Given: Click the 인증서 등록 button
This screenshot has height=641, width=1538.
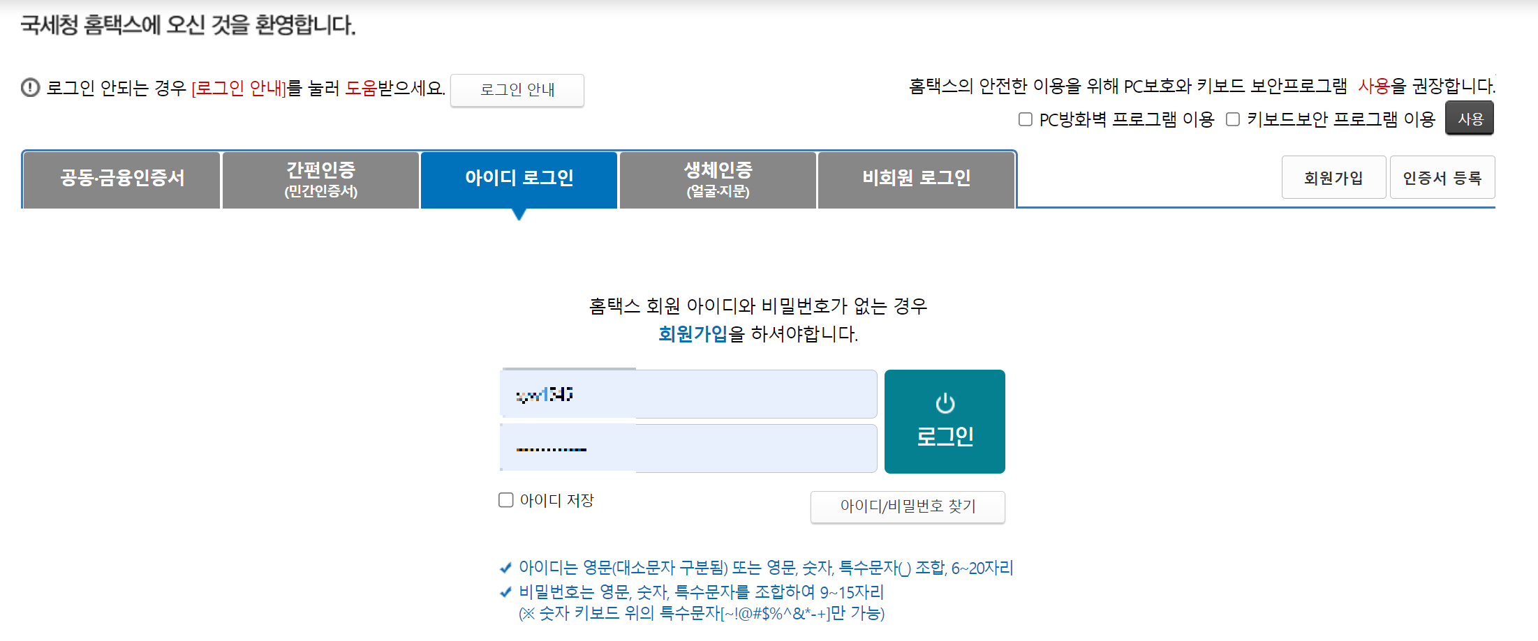Looking at the screenshot, I should click(x=1442, y=178).
